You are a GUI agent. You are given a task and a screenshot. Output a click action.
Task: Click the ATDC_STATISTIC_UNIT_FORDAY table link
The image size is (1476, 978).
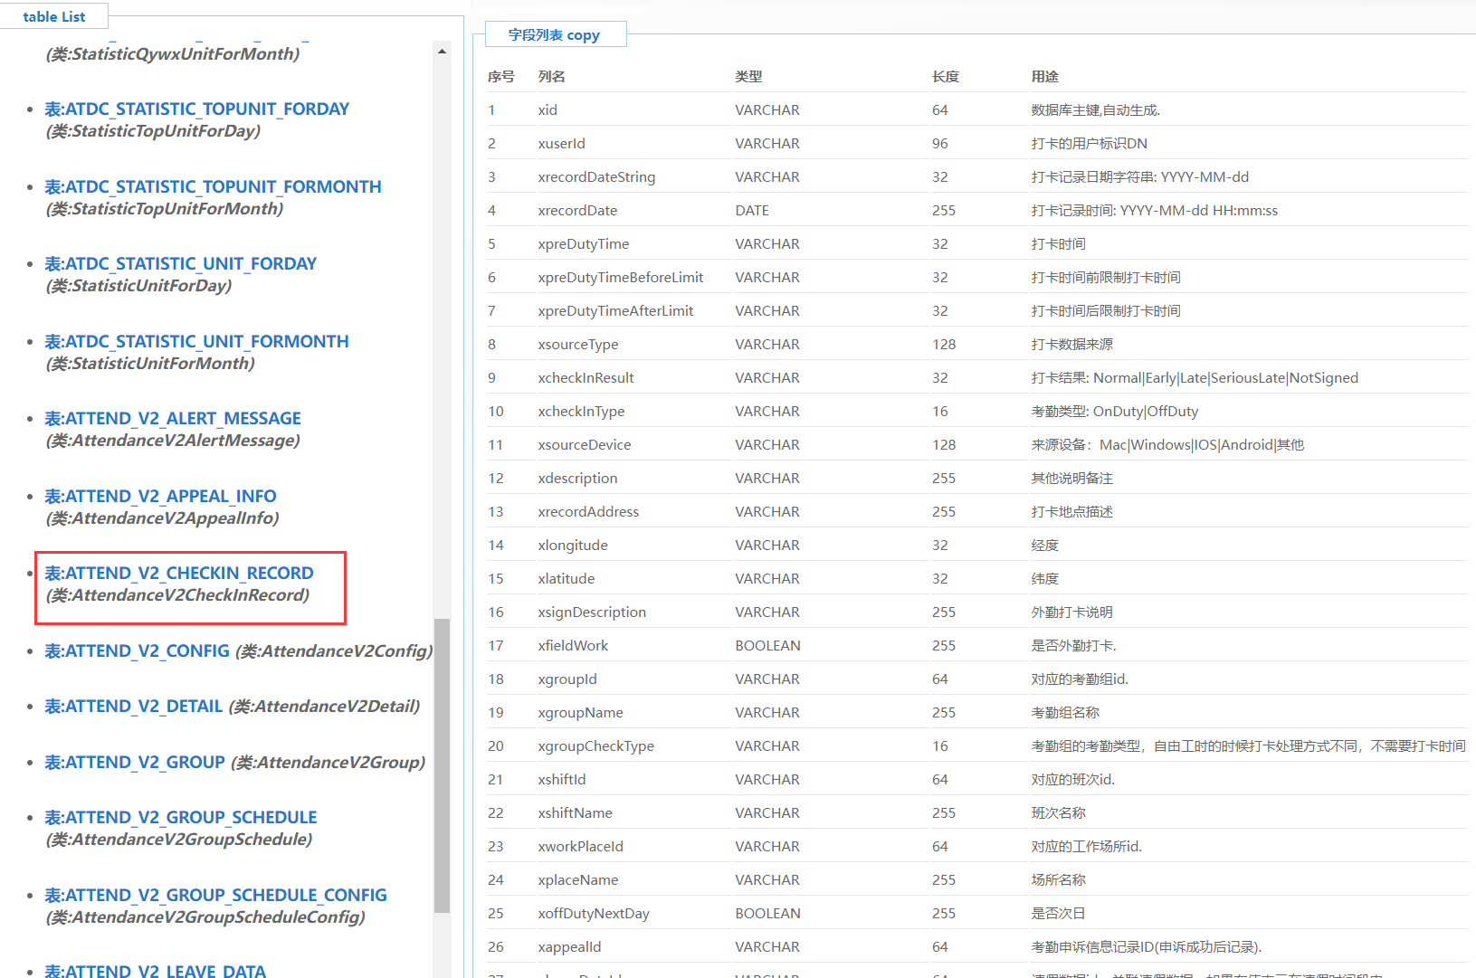pos(180,264)
